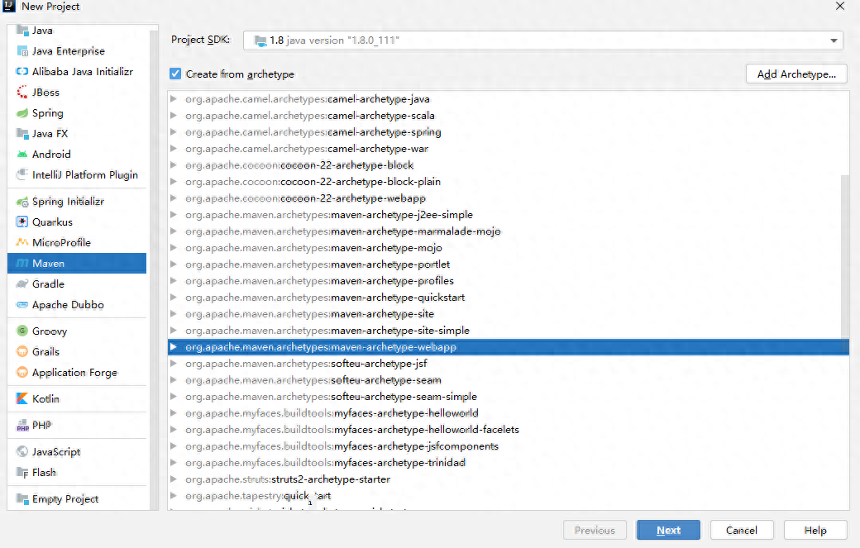Click the JavaScript globe icon
This screenshot has width=860, height=548.
[x=22, y=451]
